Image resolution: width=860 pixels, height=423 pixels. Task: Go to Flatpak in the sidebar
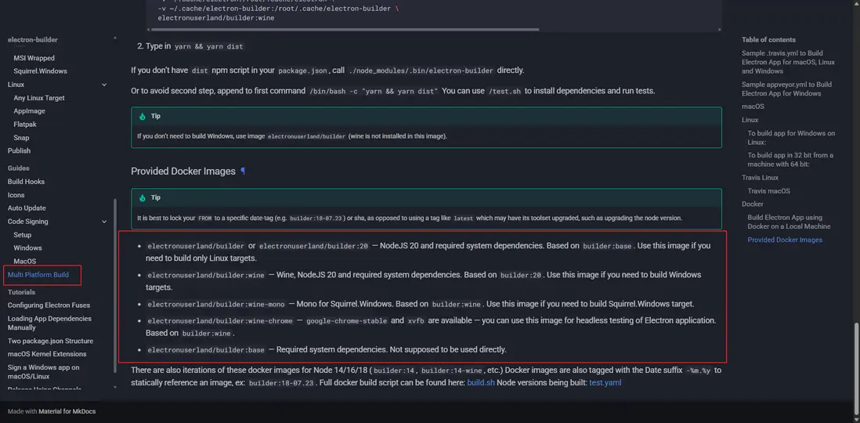tap(25, 125)
